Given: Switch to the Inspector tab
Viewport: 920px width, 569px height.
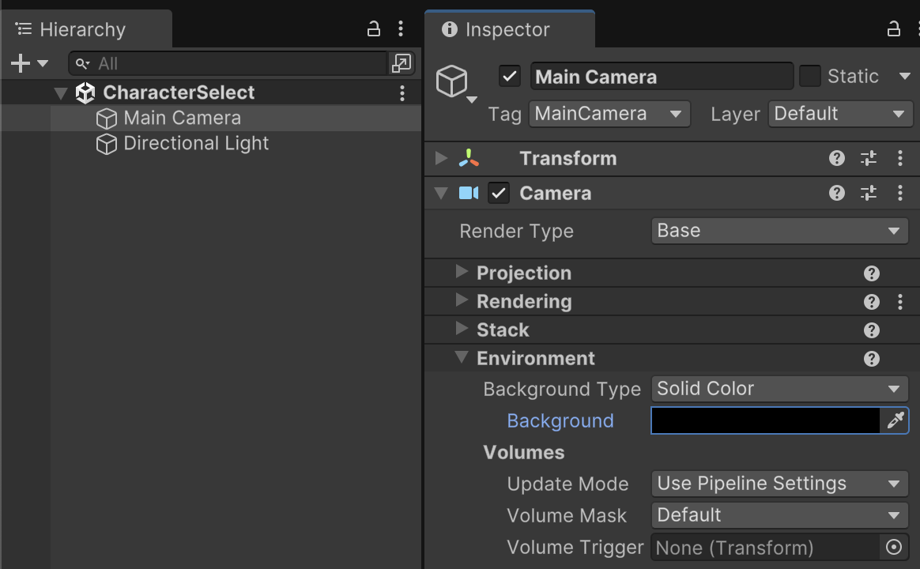Looking at the screenshot, I should (507, 30).
